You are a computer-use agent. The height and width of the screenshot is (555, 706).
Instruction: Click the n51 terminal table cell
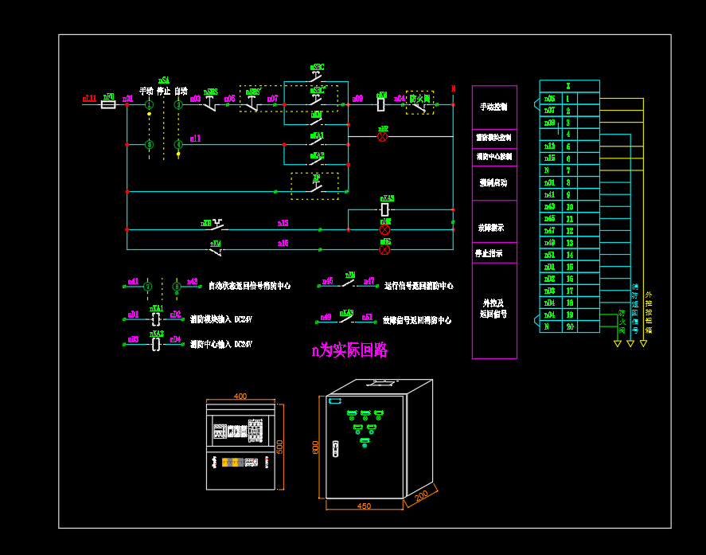pos(551,255)
